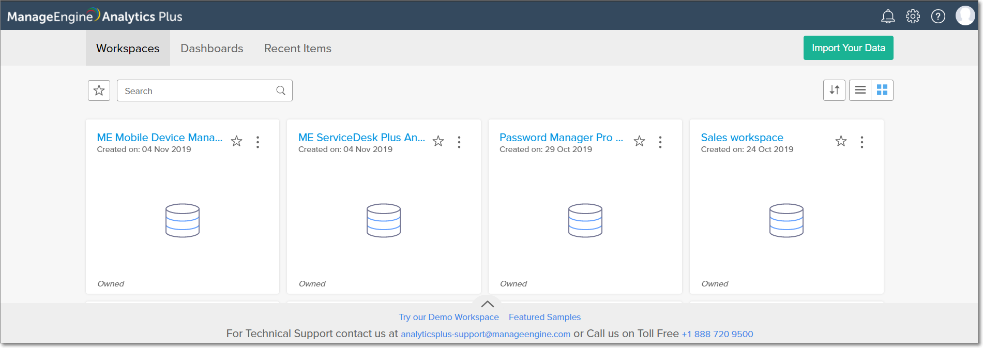Open the Sales workspace options menu
Screen dimensions: 983x348
[861, 142]
